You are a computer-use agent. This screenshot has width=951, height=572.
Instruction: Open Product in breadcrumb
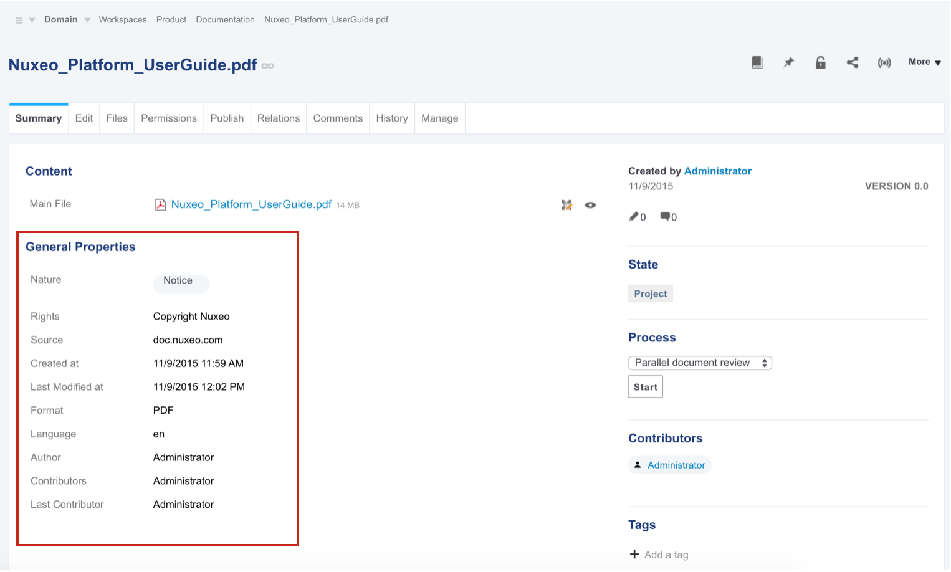point(171,19)
